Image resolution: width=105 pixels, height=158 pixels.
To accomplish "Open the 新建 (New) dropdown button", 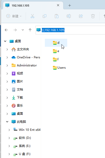I will coord(14,16).
